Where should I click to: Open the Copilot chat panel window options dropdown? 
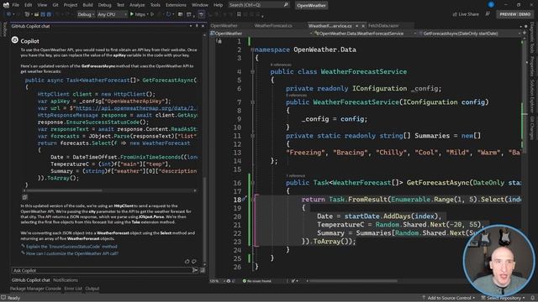click(191, 26)
